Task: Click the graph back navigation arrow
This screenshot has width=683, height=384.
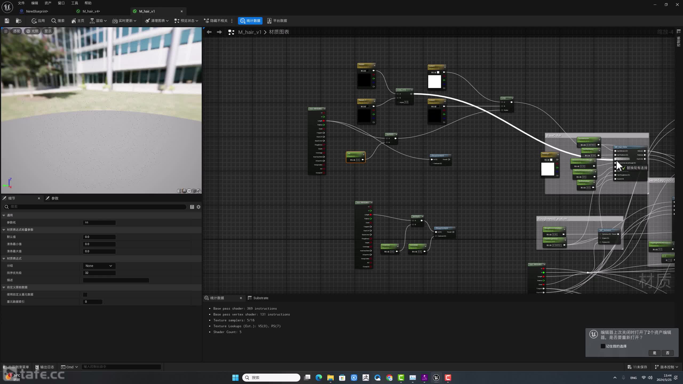Action: click(x=209, y=32)
